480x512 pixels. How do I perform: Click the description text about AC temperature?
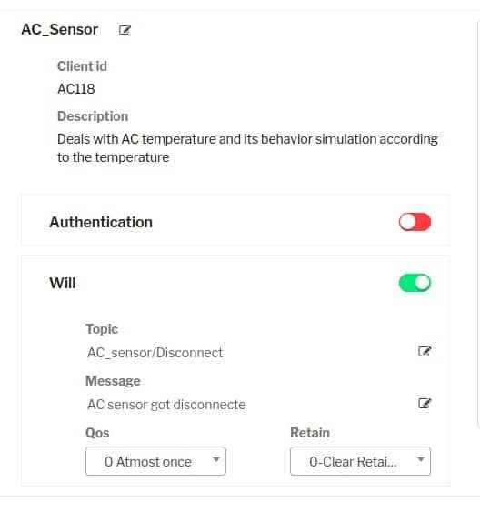(x=247, y=148)
